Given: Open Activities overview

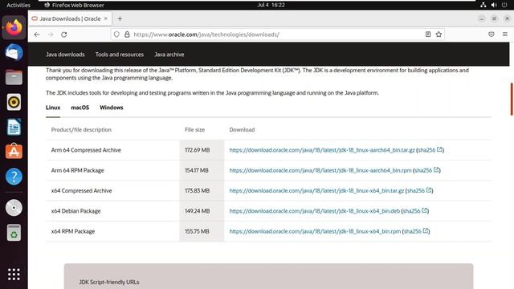Looking at the screenshot, I should click(18, 5).
